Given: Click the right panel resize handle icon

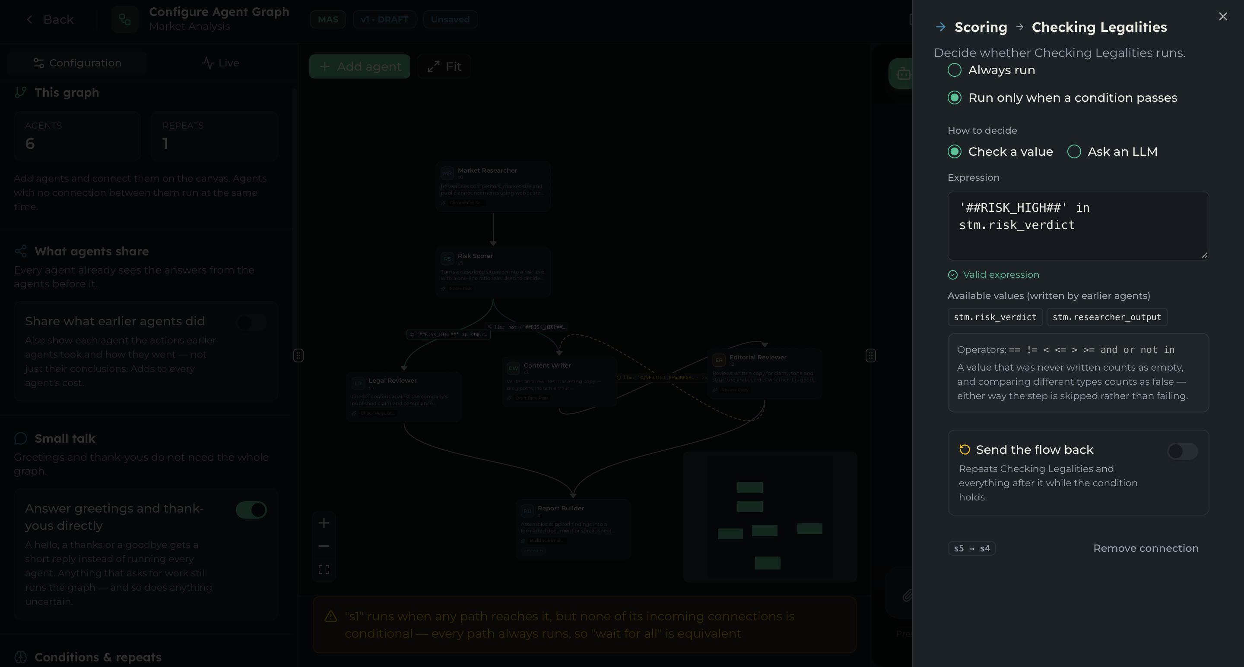Looking at the screenshot, I should 870,356.
